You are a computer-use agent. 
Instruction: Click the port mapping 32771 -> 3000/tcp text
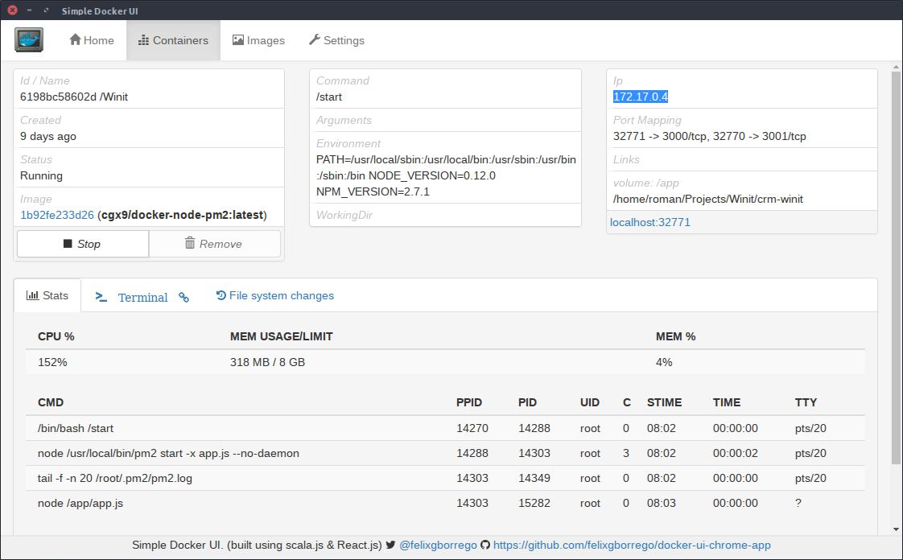coord(660,137)
